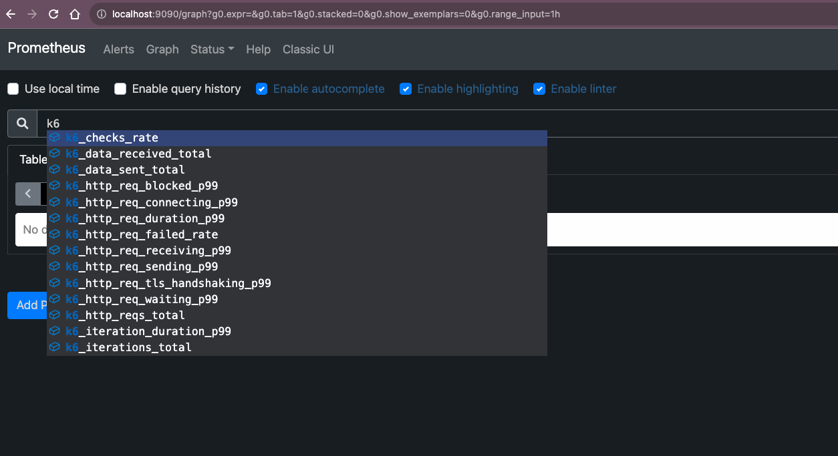Choose k6_http_req_tls_handshaking_p99 suggestion
838x456 pixels.
[x=297, y=283]
